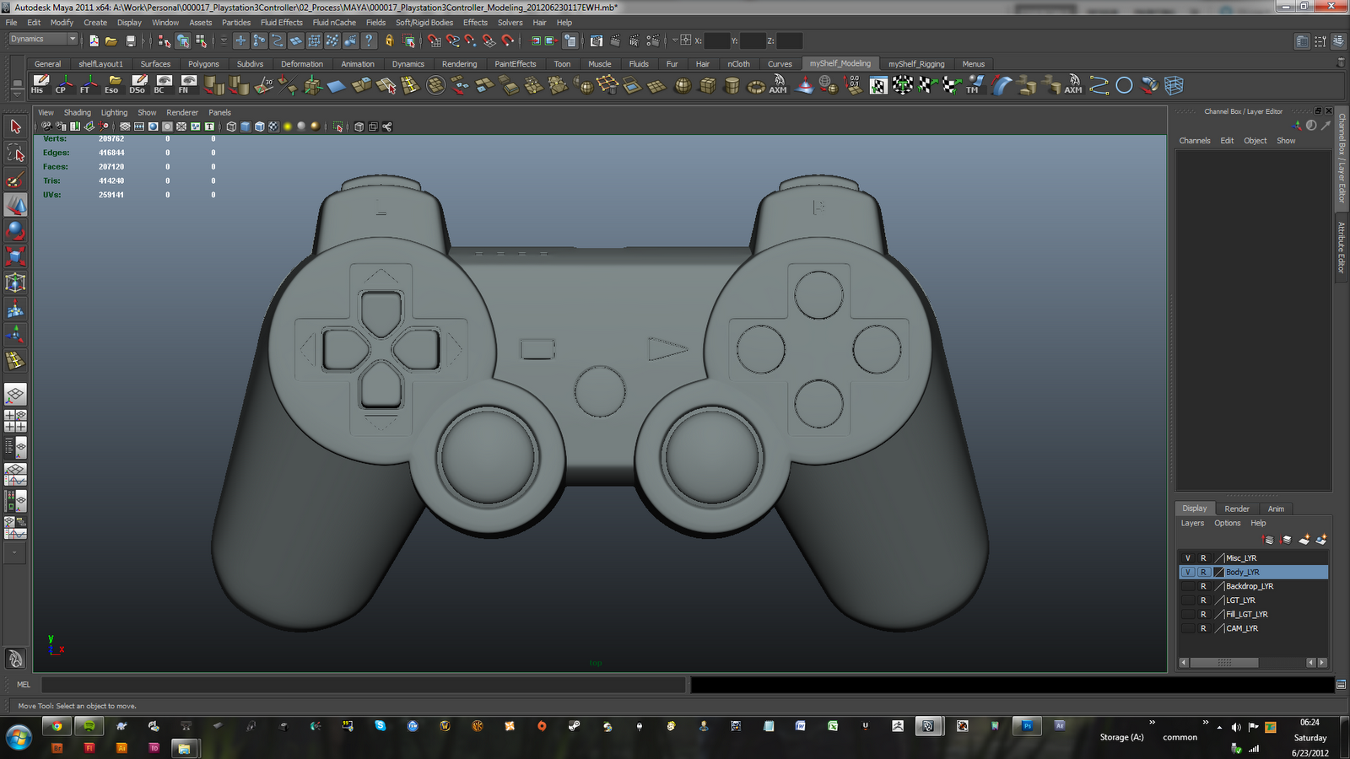The width and height of the screenshot is (1350, 759).
Task: Toggle the R display type of Misc_LYR
Action: [x=1204, y=558]
